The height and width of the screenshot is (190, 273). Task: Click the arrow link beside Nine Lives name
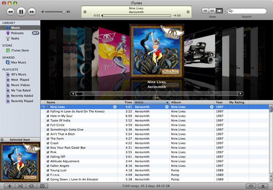pos(115,107)
